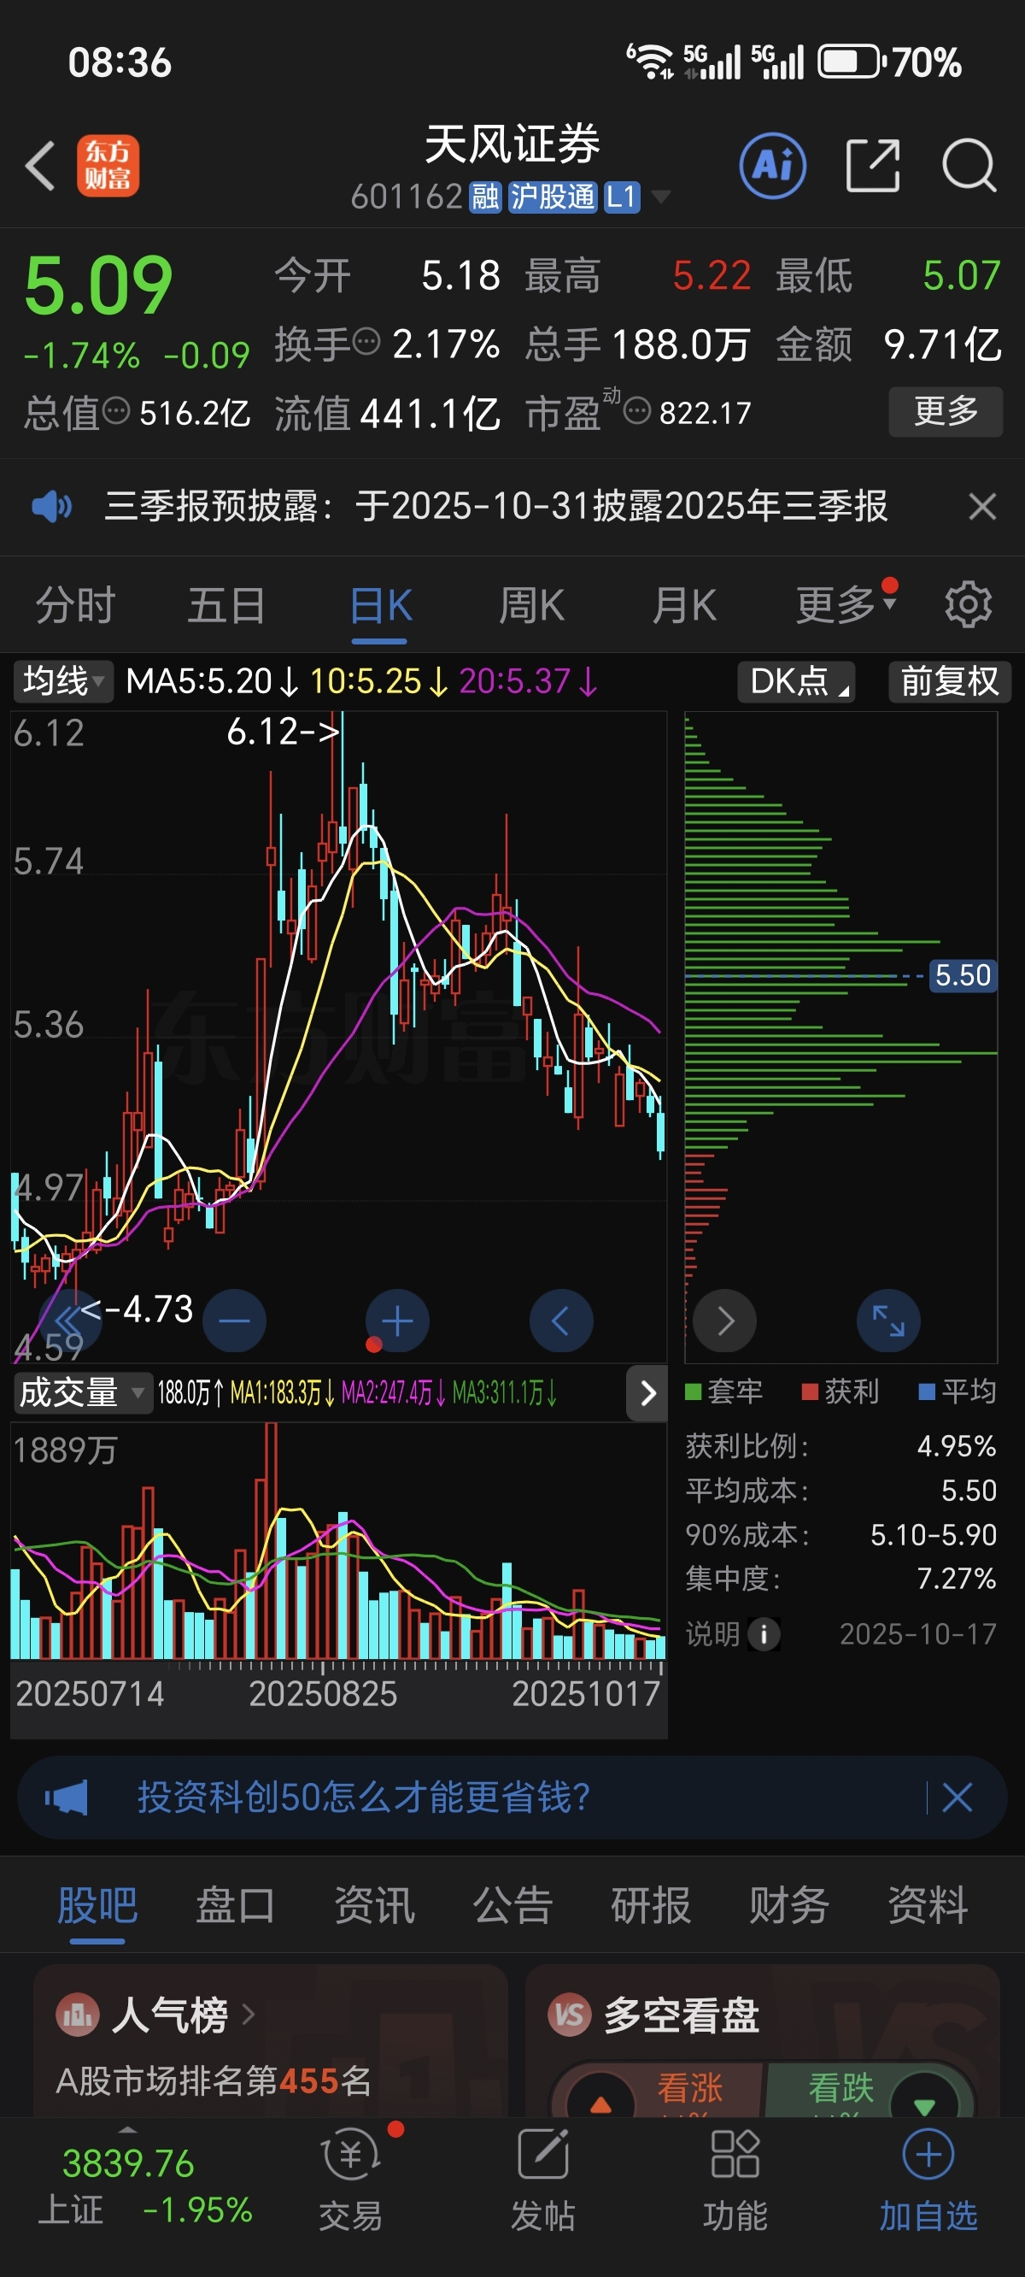Open the 股吧 tab
1025x2277 pixels.
click(x=97, y=1905)
